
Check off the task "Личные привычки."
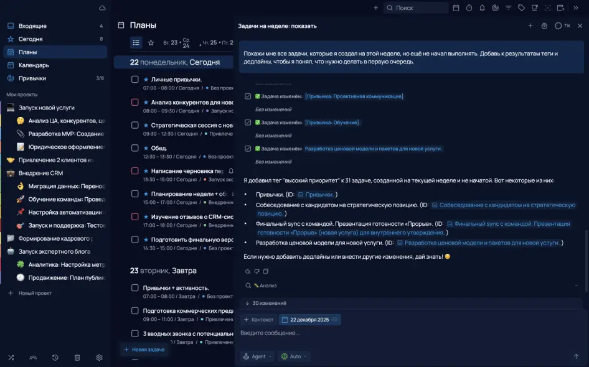pos(134,80)
